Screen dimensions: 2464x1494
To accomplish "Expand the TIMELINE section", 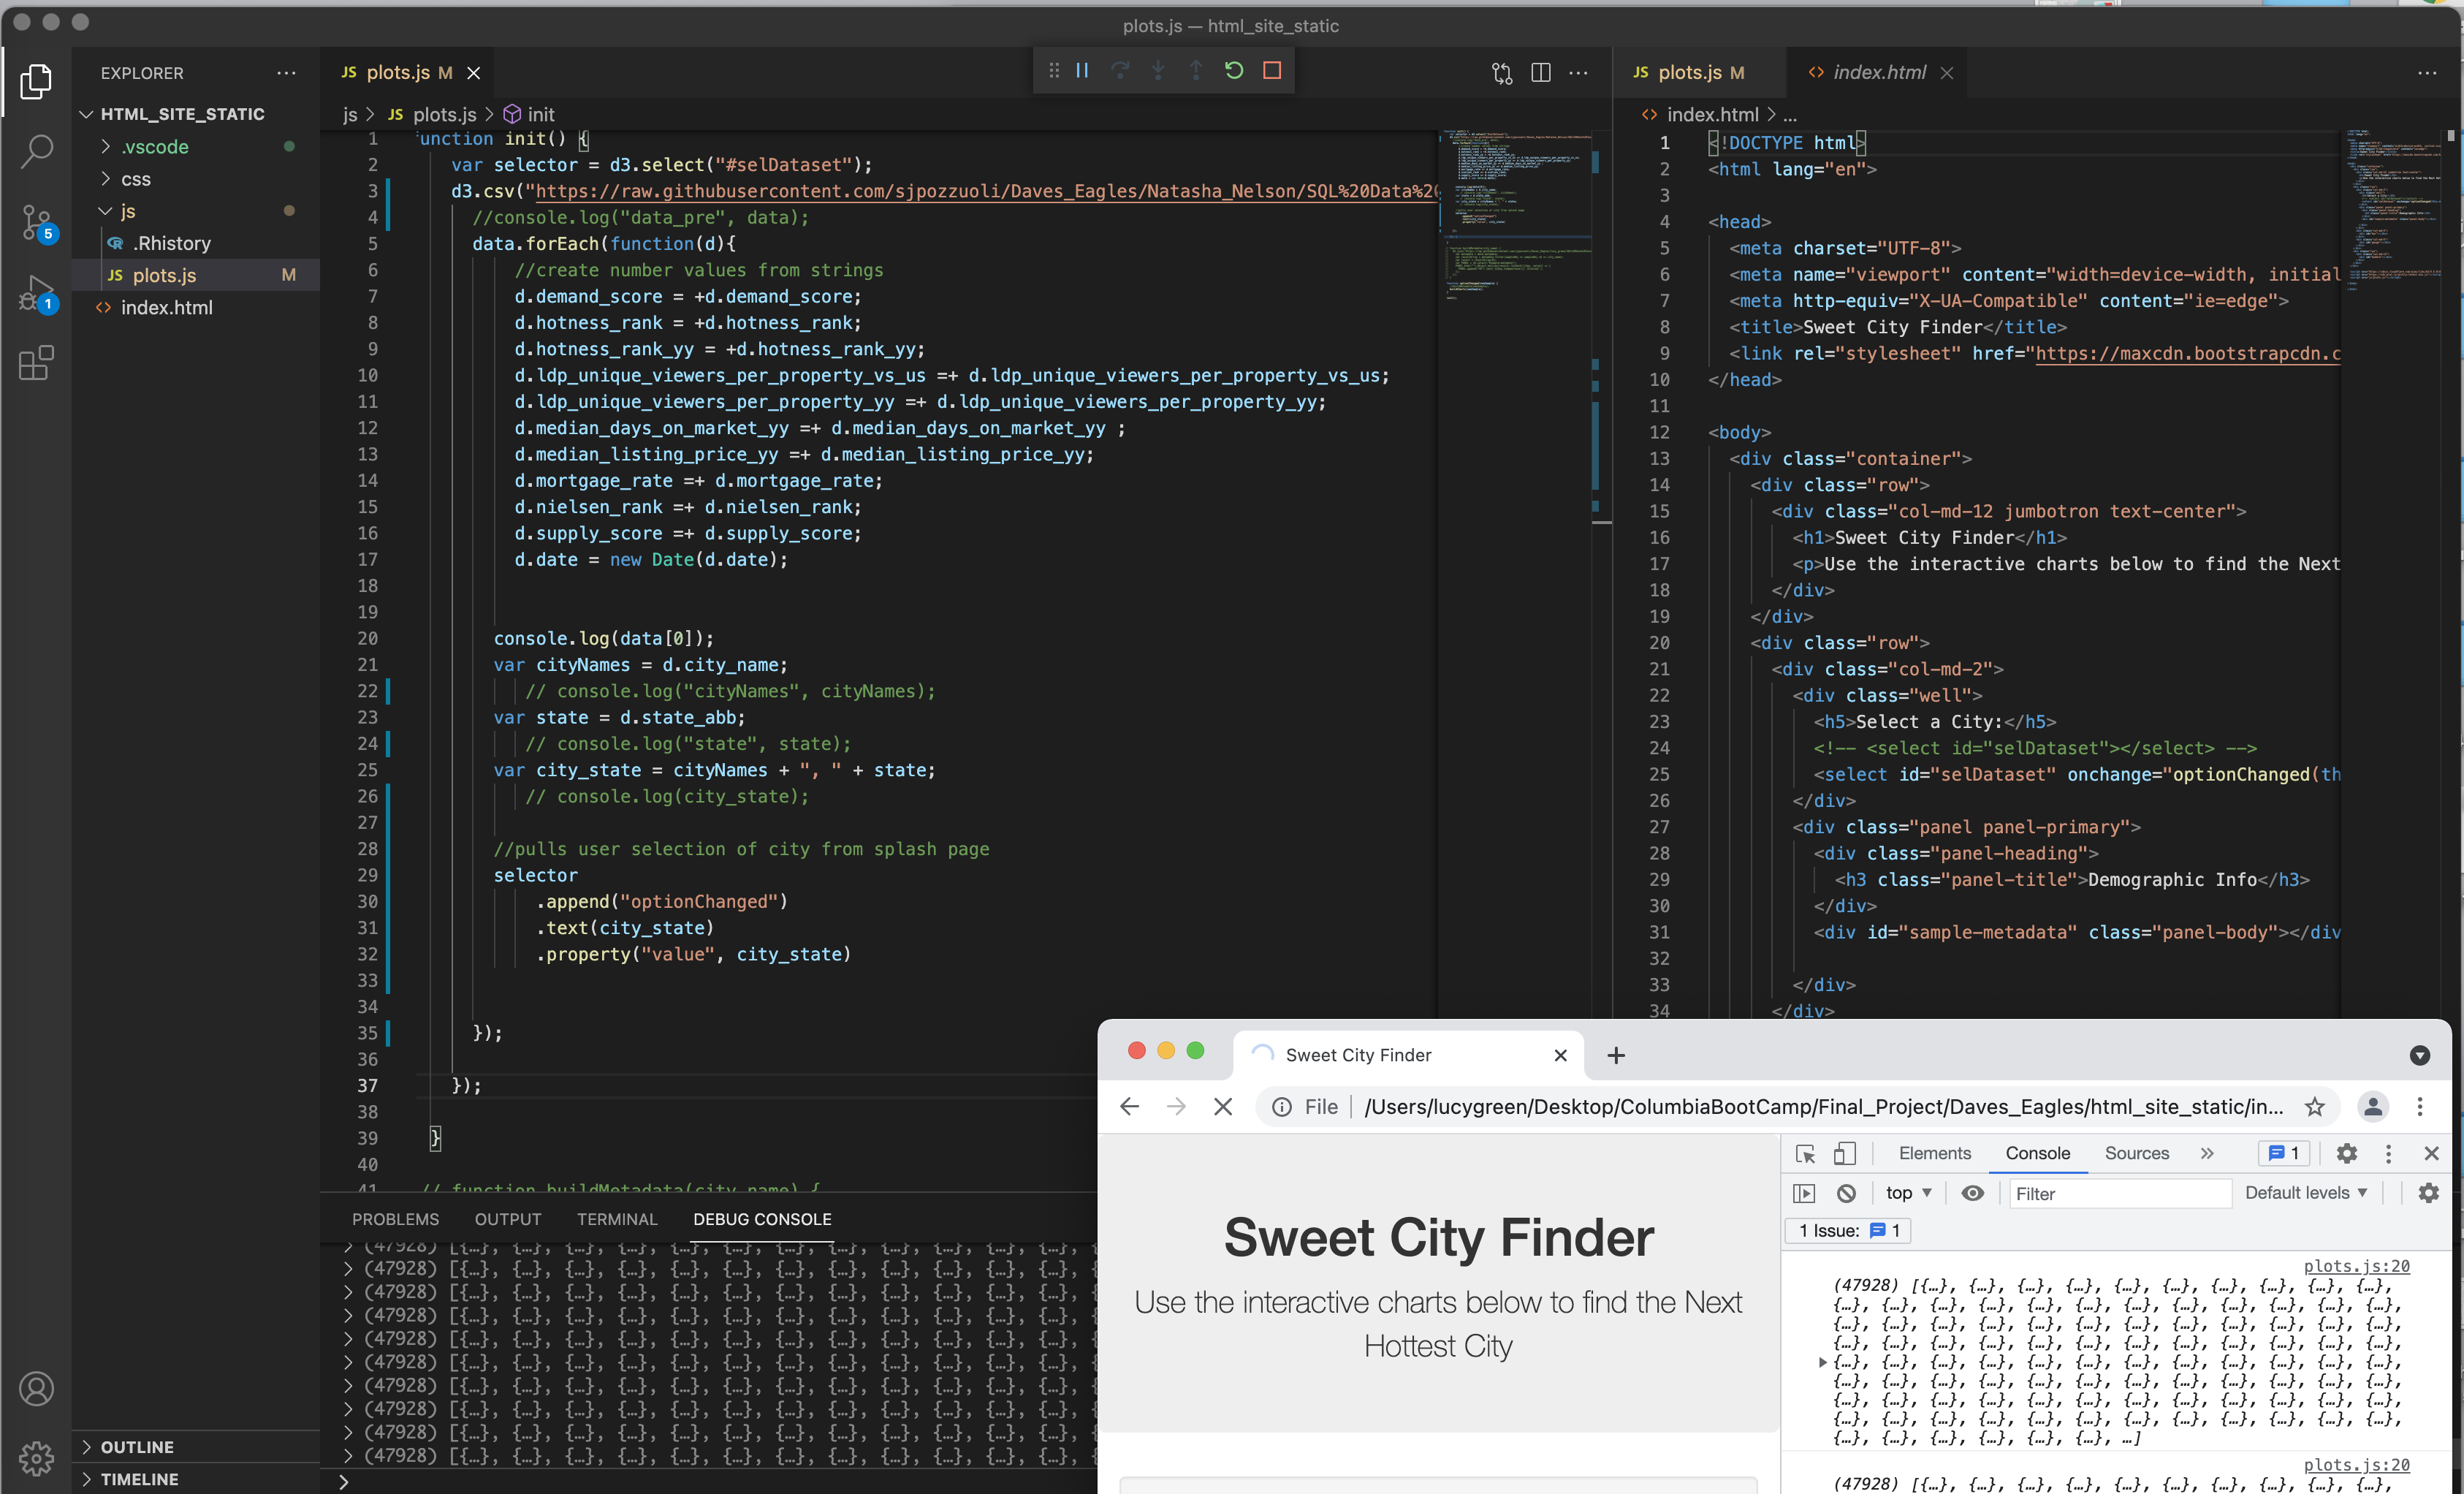I will (x=139, y=1479).
